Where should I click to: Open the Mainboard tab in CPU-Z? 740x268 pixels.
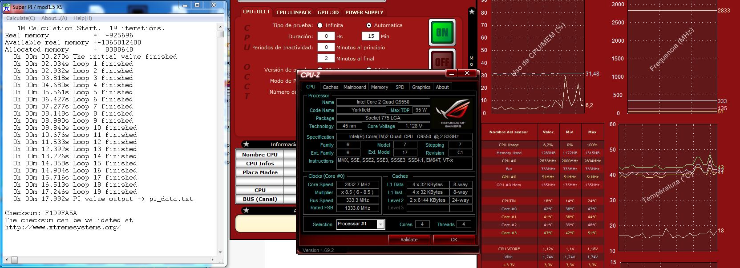355,87
